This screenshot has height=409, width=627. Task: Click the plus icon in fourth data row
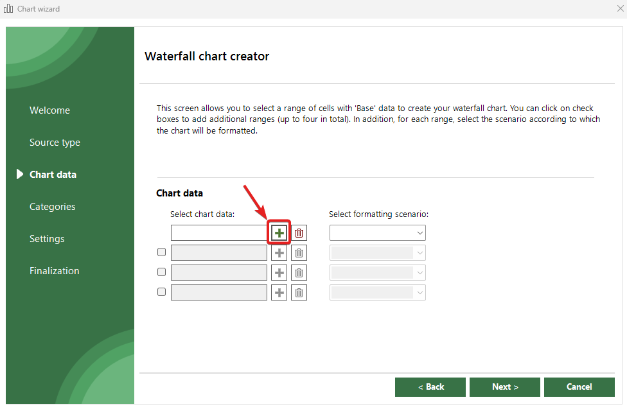click(279, 293)
